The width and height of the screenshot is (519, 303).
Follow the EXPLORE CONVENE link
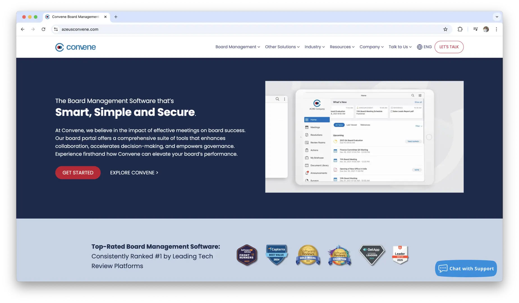(134, 173)
